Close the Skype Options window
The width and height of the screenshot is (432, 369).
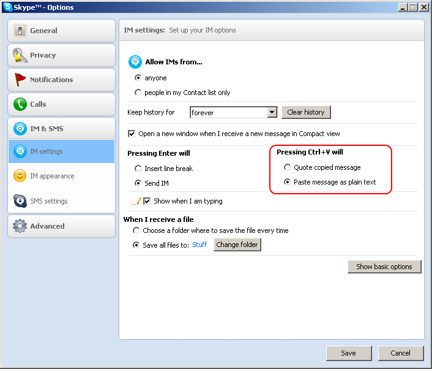(423, 7)
